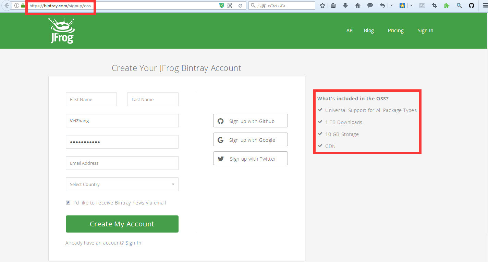This screenshot has width=488, height=262.
Task: Open the hamburger browser menu
Action: coord(485,5)
